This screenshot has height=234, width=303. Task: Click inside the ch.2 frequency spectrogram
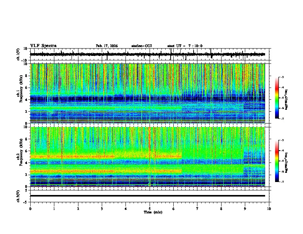(x=147, y=157)
